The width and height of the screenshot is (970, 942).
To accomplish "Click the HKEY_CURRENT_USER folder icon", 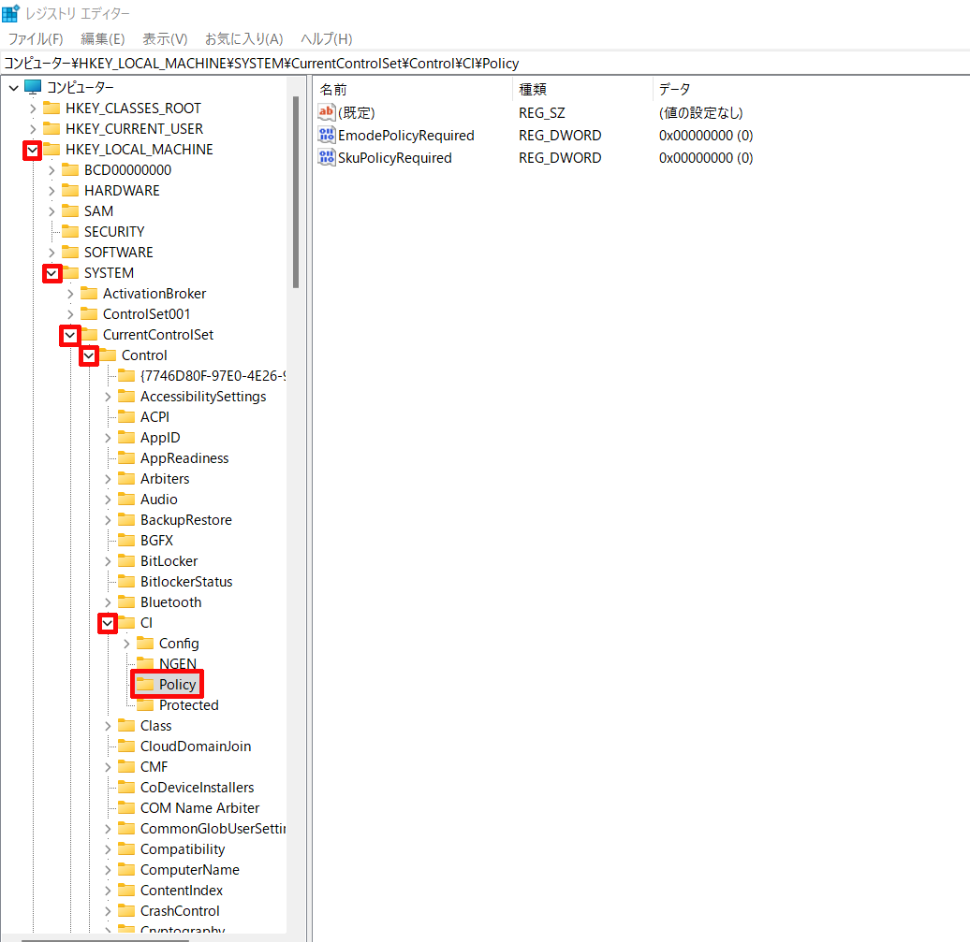I will [x=51, y=129].
